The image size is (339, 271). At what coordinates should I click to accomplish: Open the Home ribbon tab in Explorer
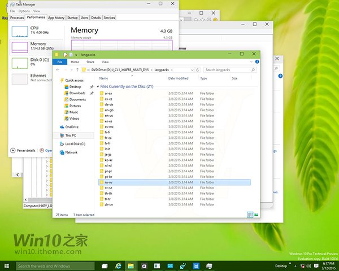click(75, 62)
